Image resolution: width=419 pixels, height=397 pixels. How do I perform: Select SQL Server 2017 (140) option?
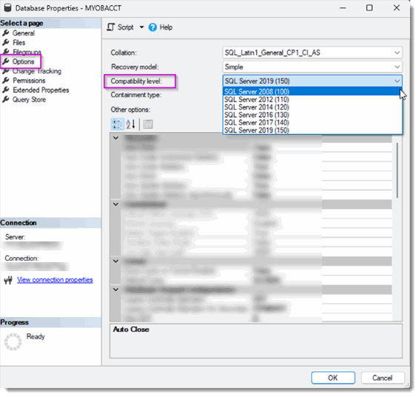[312, 122]
